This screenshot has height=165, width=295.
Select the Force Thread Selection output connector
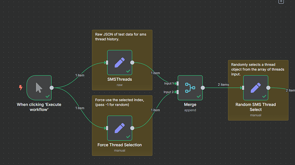coord(132,128)
